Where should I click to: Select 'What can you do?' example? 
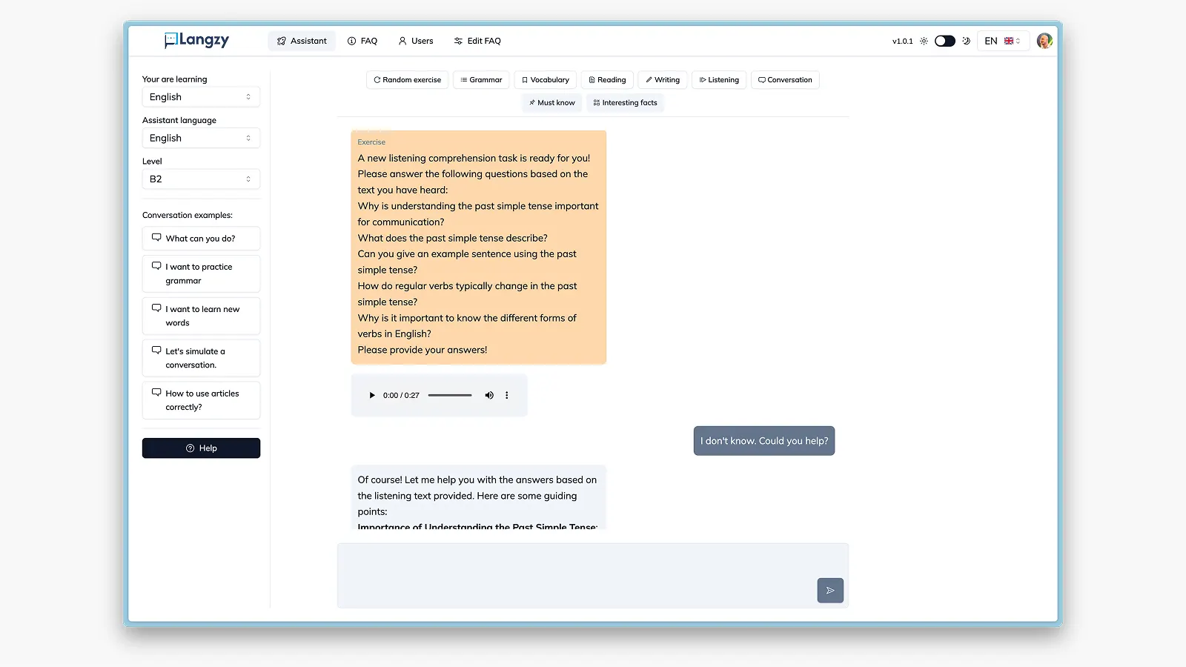201,239
